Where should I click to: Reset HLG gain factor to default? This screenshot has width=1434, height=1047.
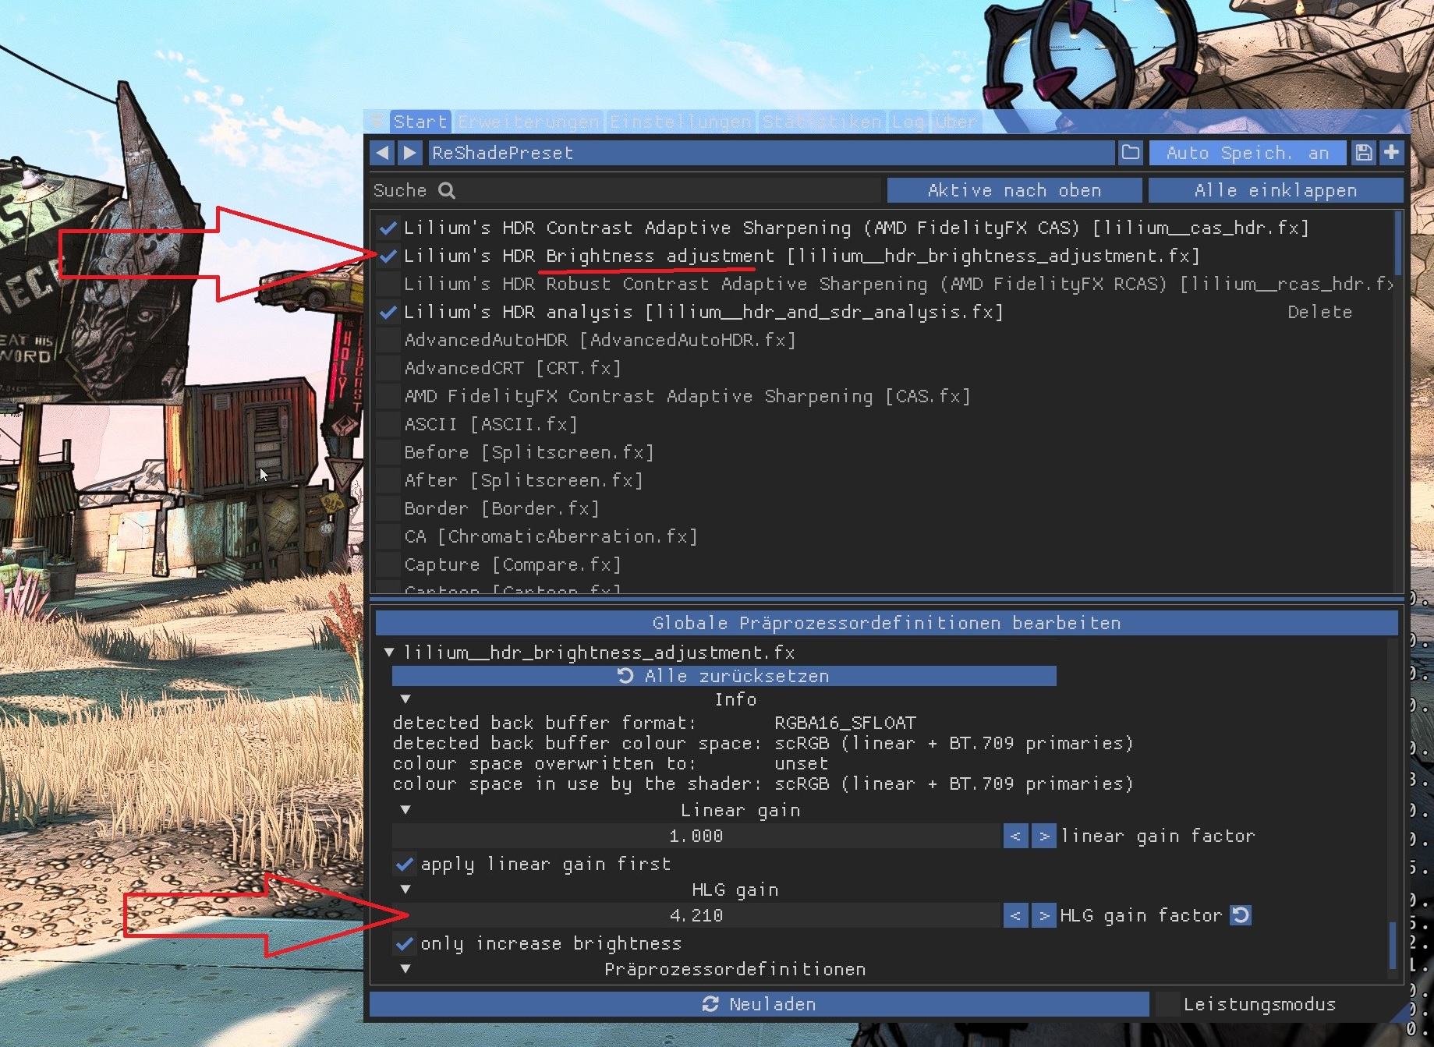point(1240,915)
